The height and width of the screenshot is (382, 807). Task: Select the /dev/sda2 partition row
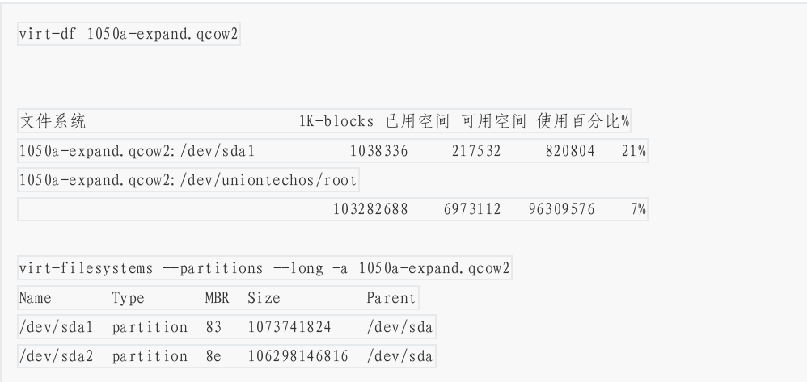pos(226,356)
